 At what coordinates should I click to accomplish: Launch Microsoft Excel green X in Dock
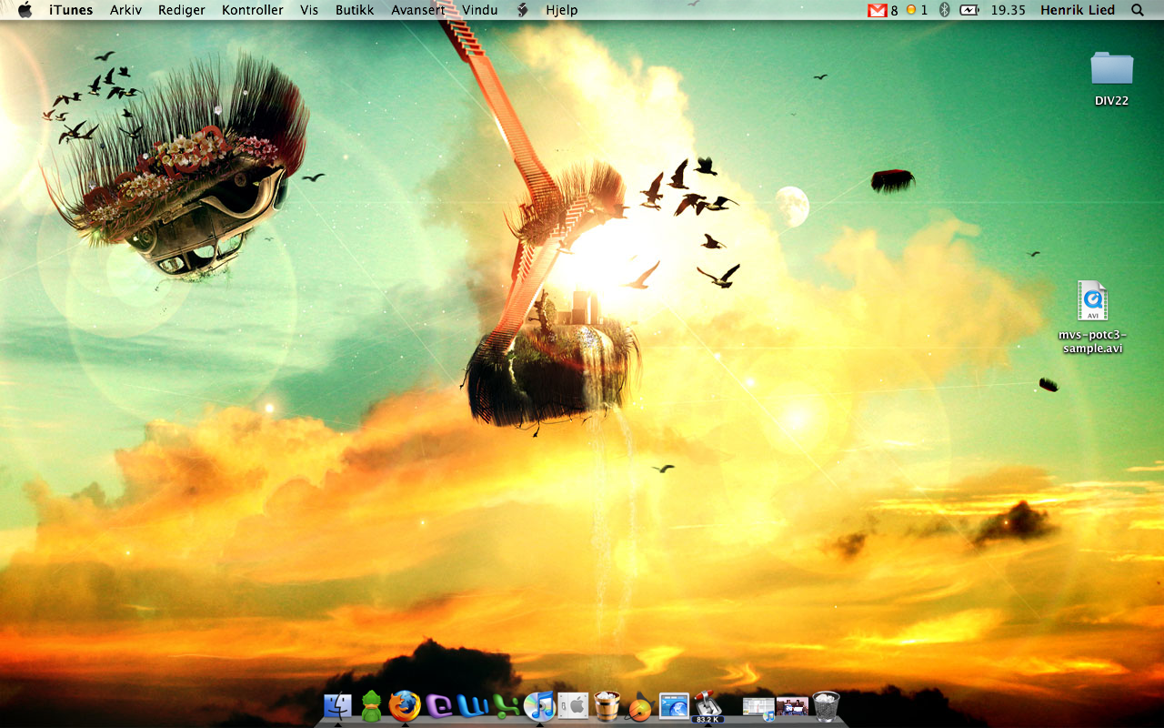[x=507, y=705]
